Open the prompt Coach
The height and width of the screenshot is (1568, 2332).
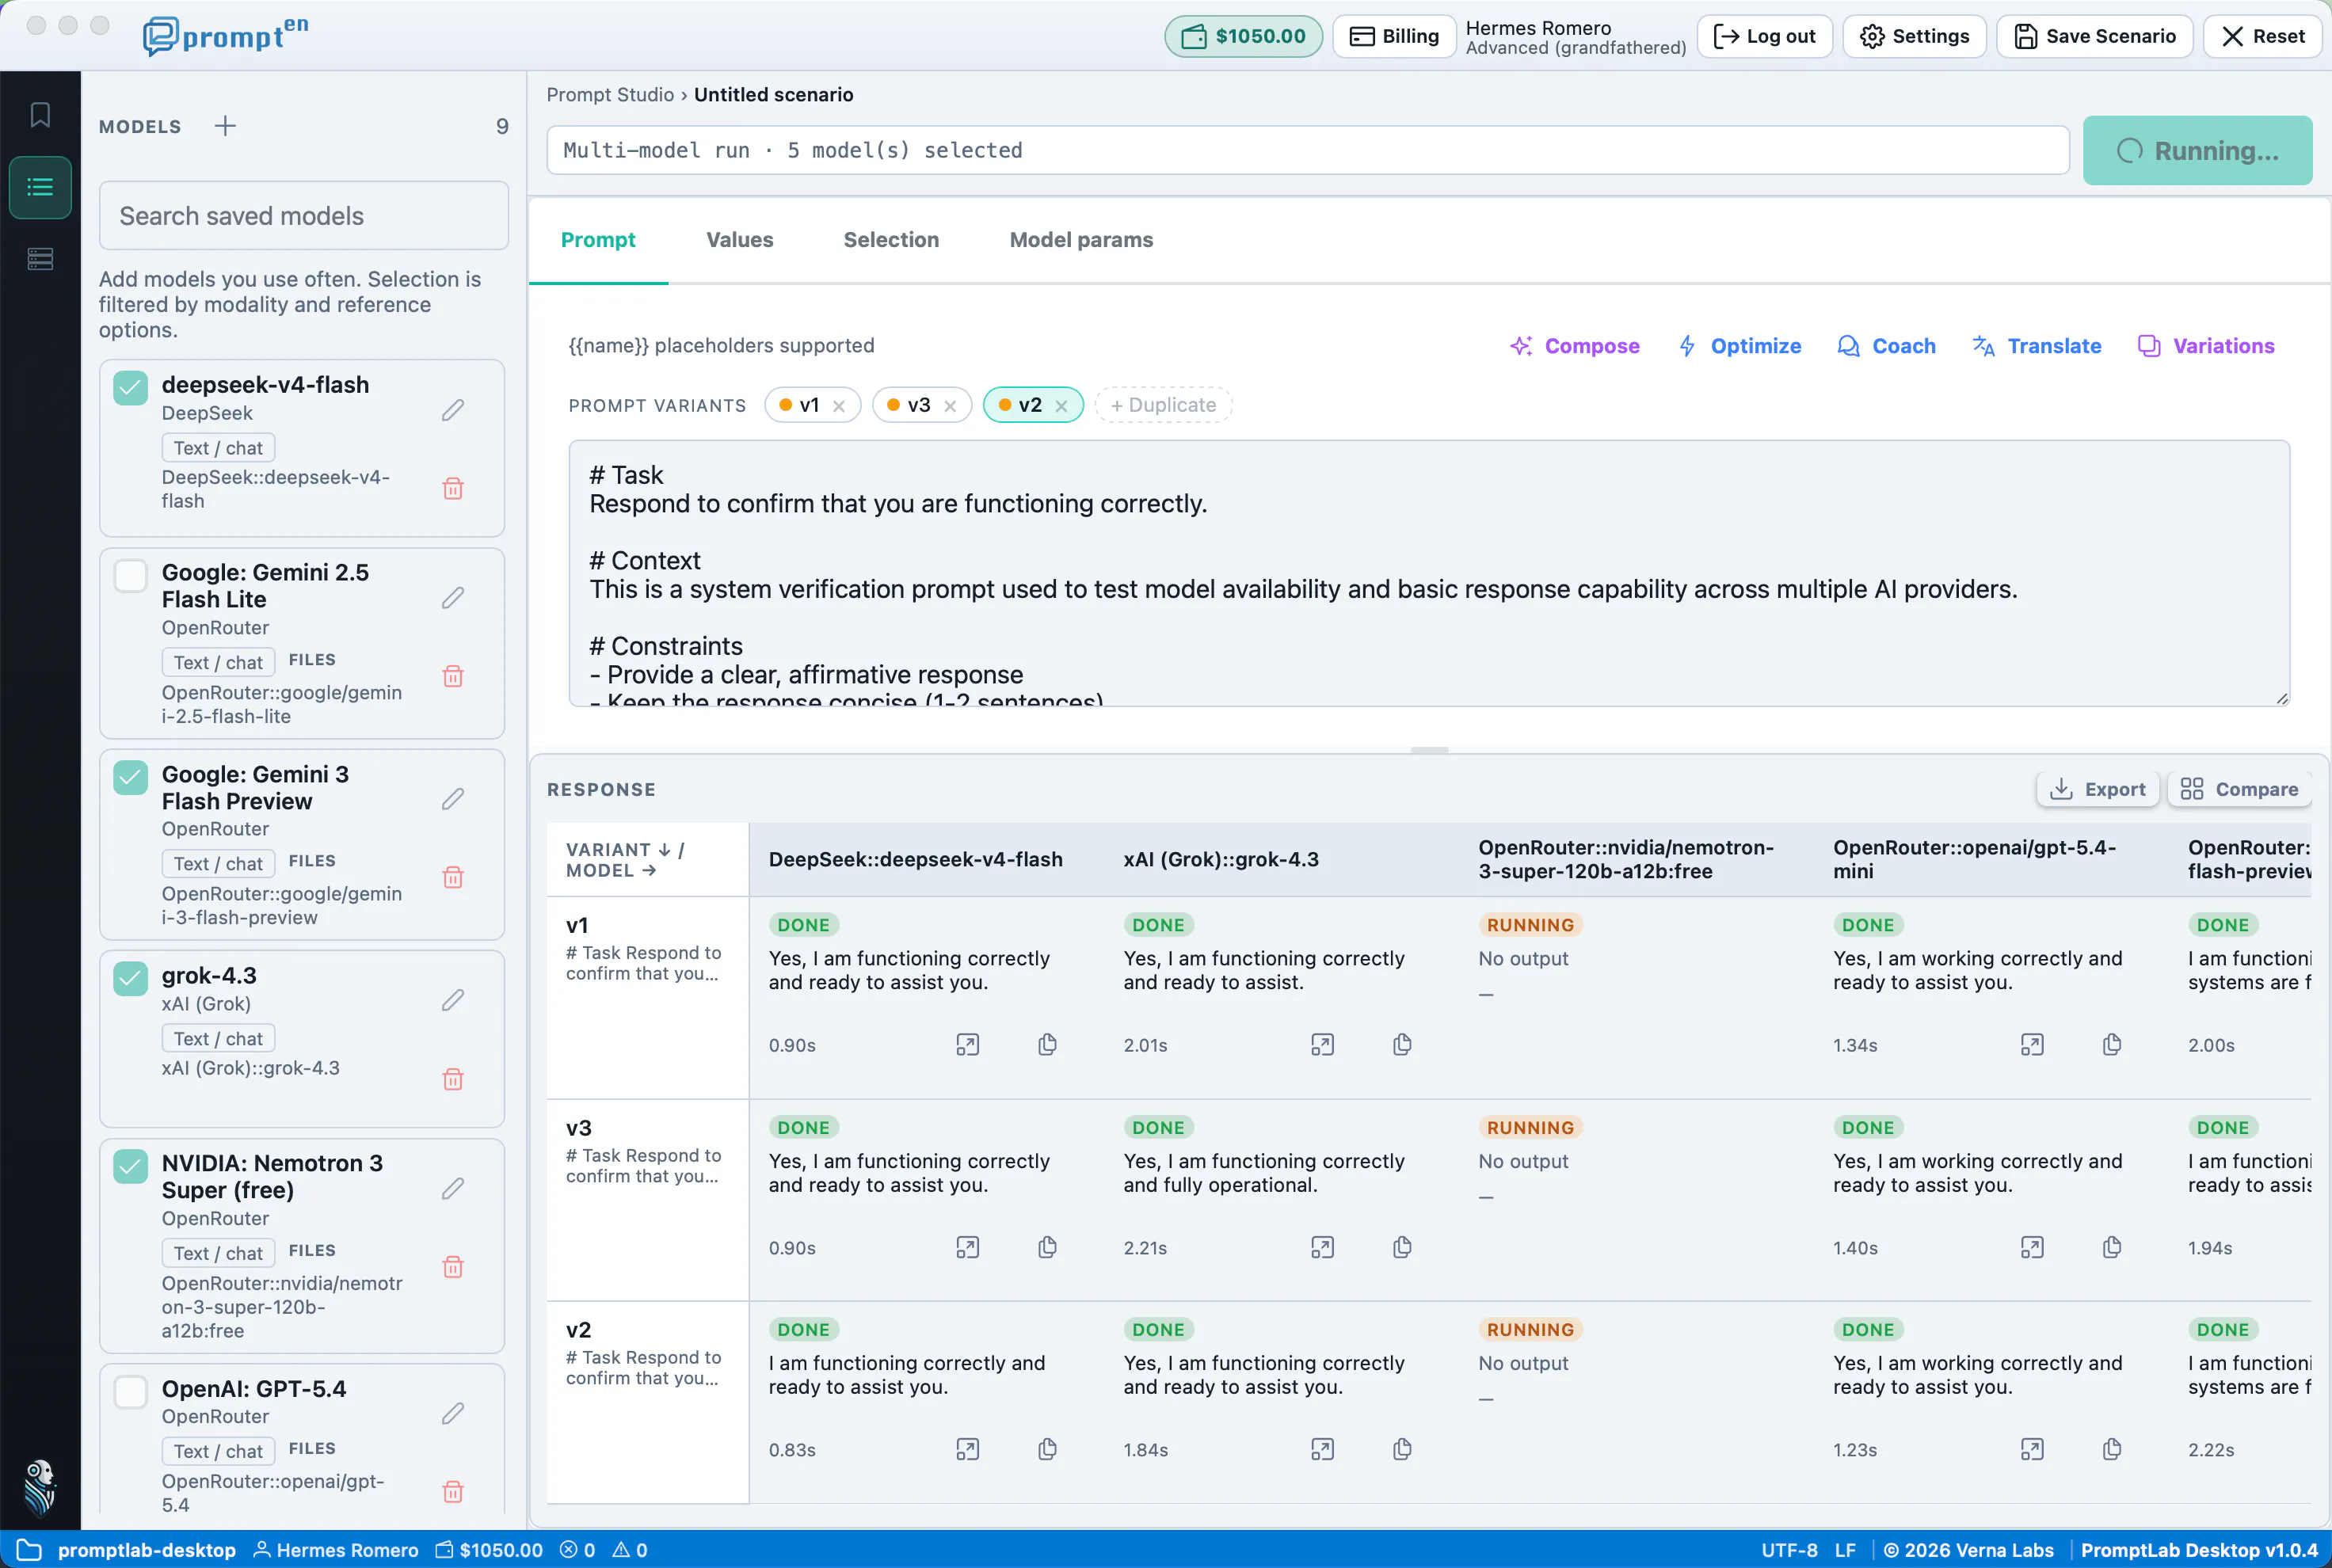click(x=1886, y=346)
